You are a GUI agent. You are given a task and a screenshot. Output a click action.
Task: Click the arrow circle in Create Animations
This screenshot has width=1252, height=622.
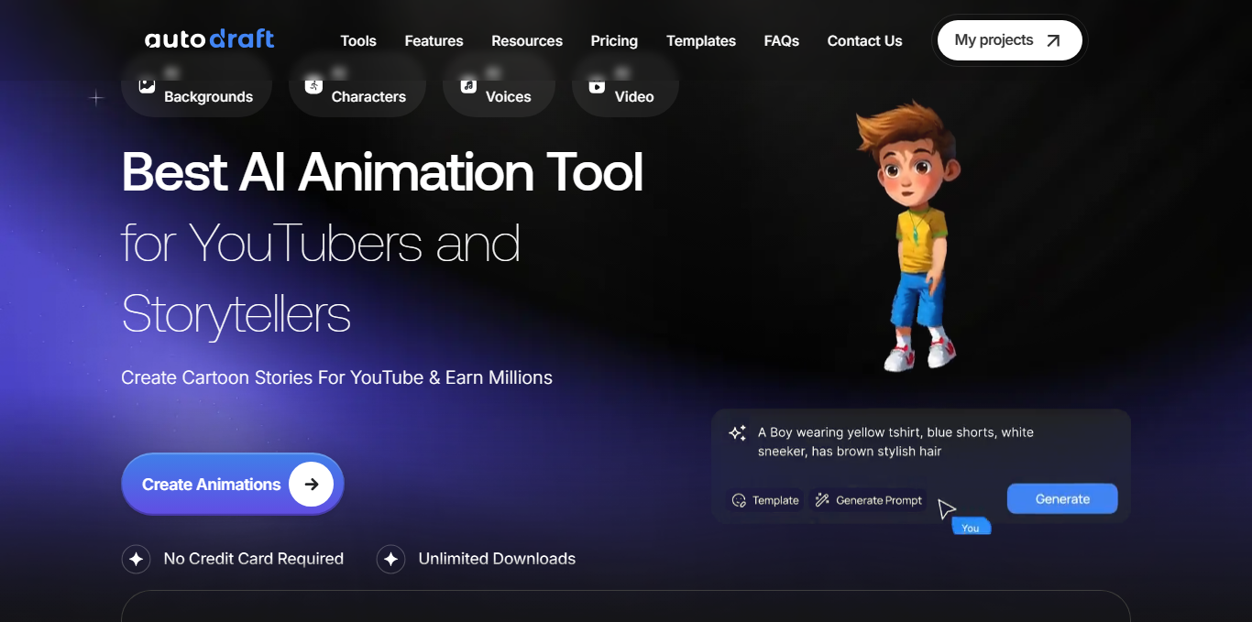click(312, 485)
